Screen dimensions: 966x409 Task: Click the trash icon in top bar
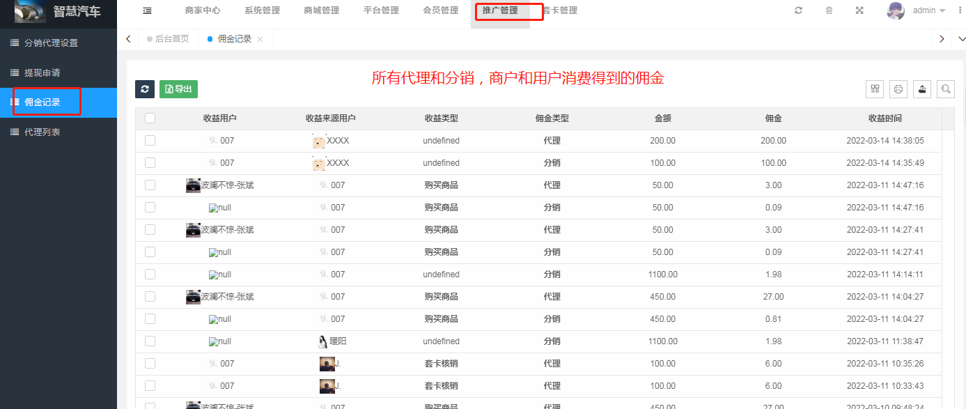pos(829,10)
